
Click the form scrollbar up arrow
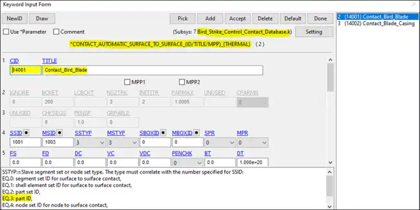click(330, 60)
